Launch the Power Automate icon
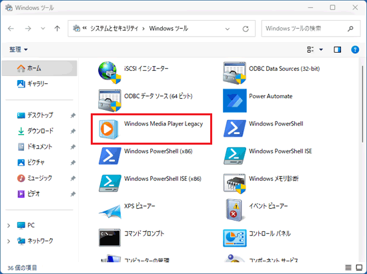The width and height of the screenshot is (367, 274). pos(234,101)
